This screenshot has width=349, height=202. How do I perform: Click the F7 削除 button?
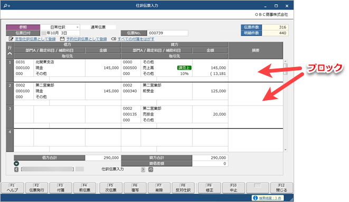pyautogui.click(x=159, y=188)
